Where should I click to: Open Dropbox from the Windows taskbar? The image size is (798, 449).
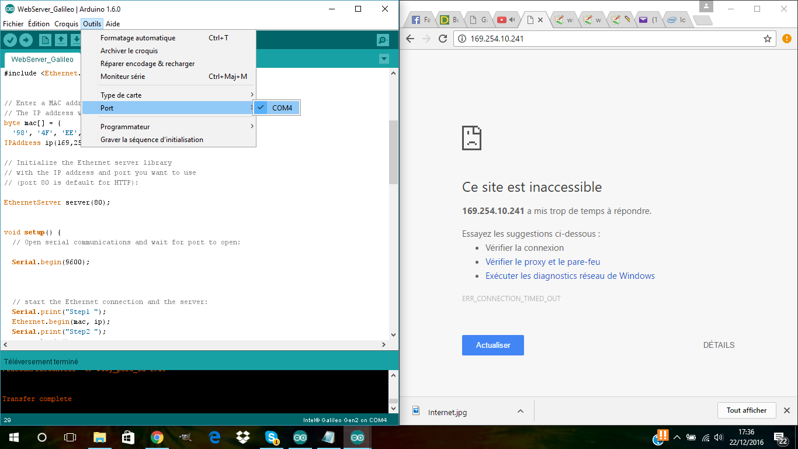click(243, 437)
